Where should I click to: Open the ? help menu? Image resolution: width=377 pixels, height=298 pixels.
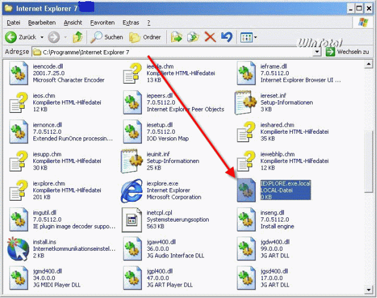[x=149, y=23]
